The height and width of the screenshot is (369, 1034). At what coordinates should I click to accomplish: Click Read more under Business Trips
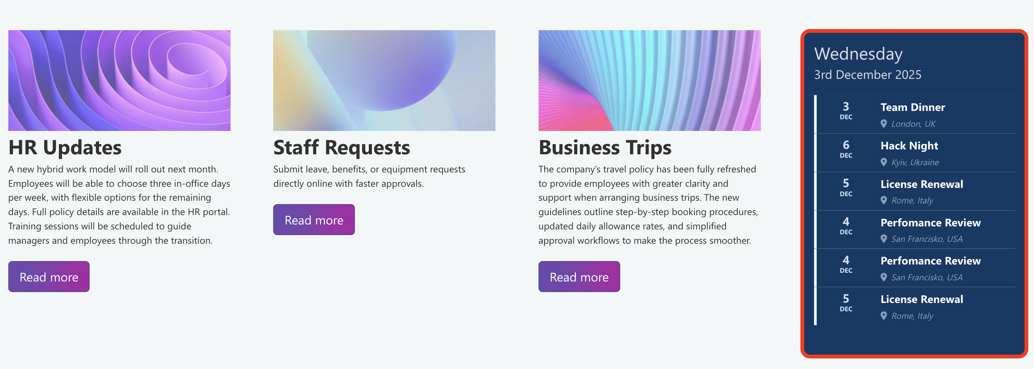(579, 277)
